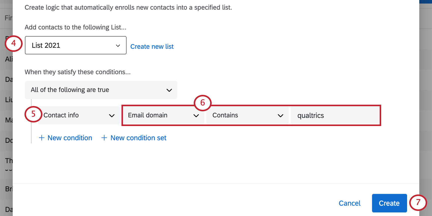This screenshot has height=216, width=432.
Task: Click the chevron arrow on Contains field
Action: (281, 116)
